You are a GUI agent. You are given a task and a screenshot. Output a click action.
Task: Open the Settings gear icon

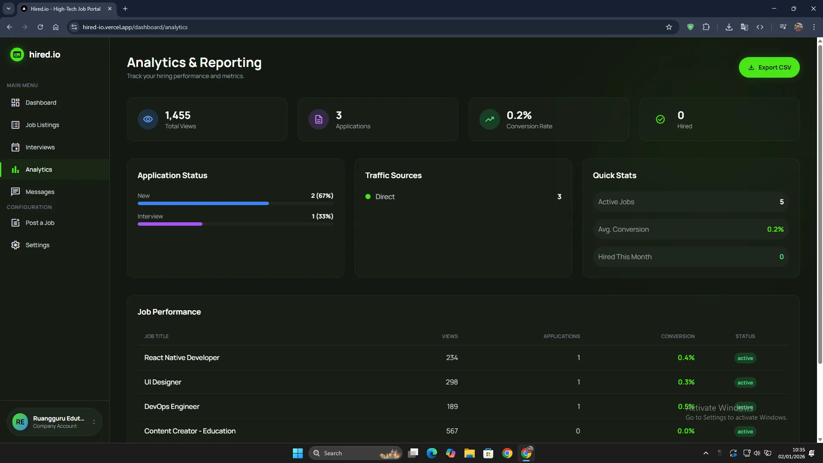click(15, 245)
